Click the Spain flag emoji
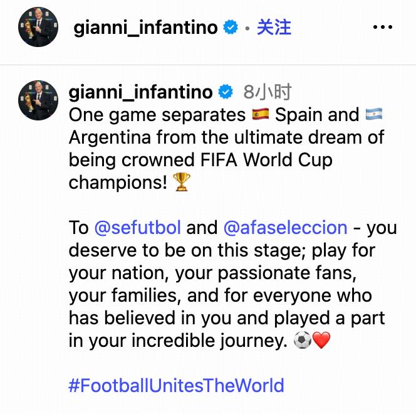 [260, 114]
